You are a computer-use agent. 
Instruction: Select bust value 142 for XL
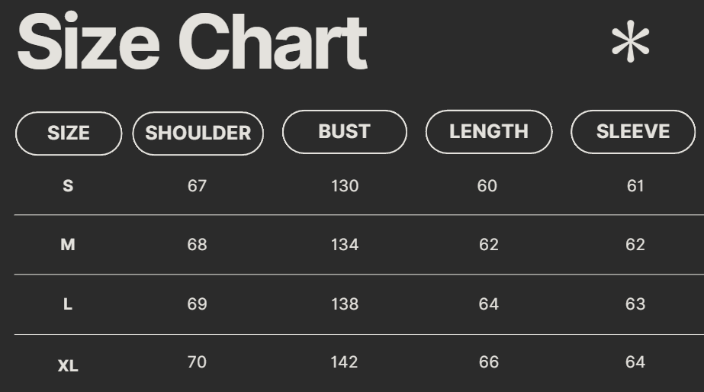[x=345, y=362]
